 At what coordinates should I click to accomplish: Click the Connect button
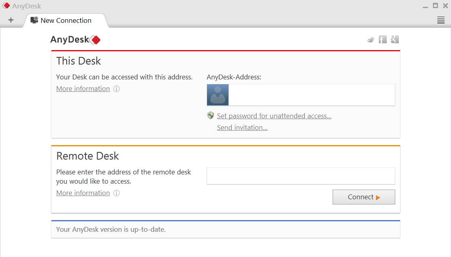pos(364,197)
